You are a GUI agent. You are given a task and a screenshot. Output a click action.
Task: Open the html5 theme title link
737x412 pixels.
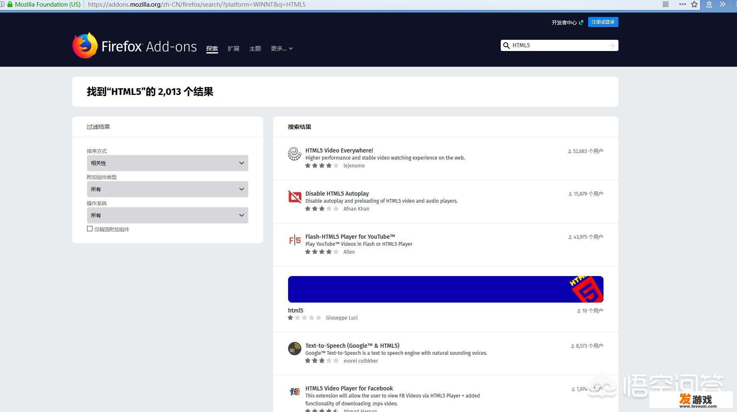[296, 310]
